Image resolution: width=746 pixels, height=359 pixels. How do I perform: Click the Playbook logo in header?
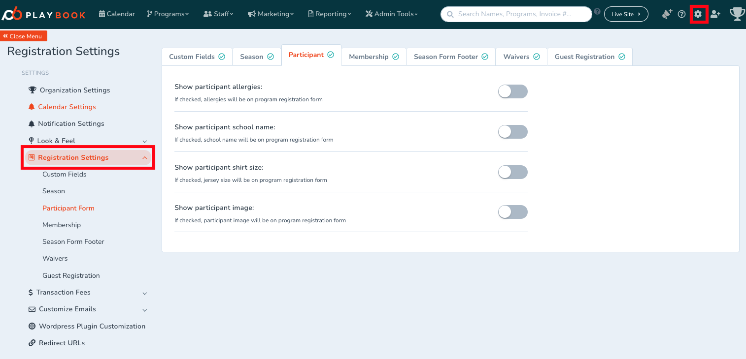click(x=43, y=14)
